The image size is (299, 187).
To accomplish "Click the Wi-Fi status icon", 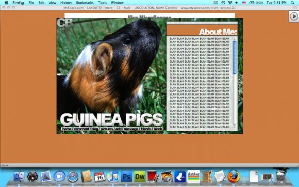I will click(x=230, y=3).
